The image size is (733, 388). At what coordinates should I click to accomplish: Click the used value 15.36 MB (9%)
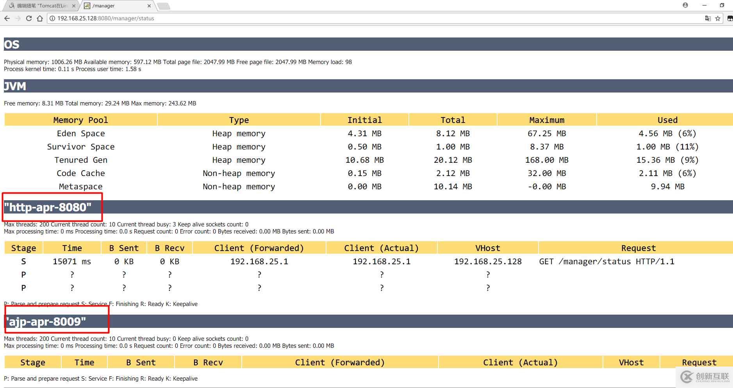click(x=667, y=160)
